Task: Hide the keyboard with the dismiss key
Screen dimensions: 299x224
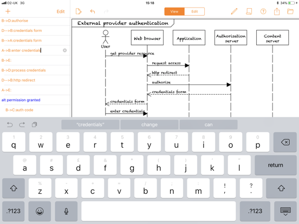Action: 285,211
